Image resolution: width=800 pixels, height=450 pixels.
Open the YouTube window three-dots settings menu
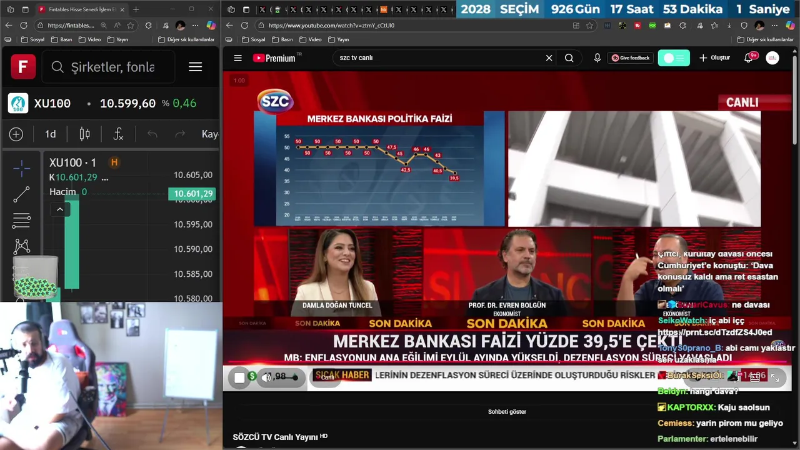coord(775,26)
